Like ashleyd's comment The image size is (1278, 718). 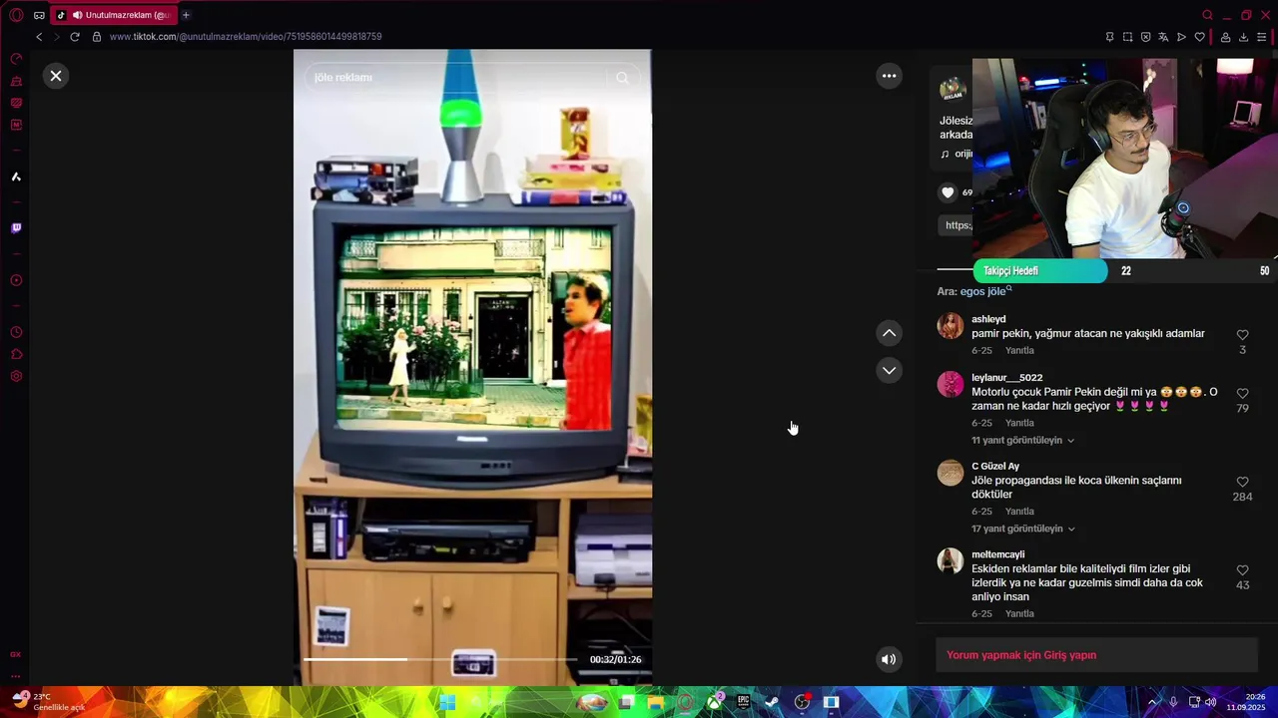1242,335
